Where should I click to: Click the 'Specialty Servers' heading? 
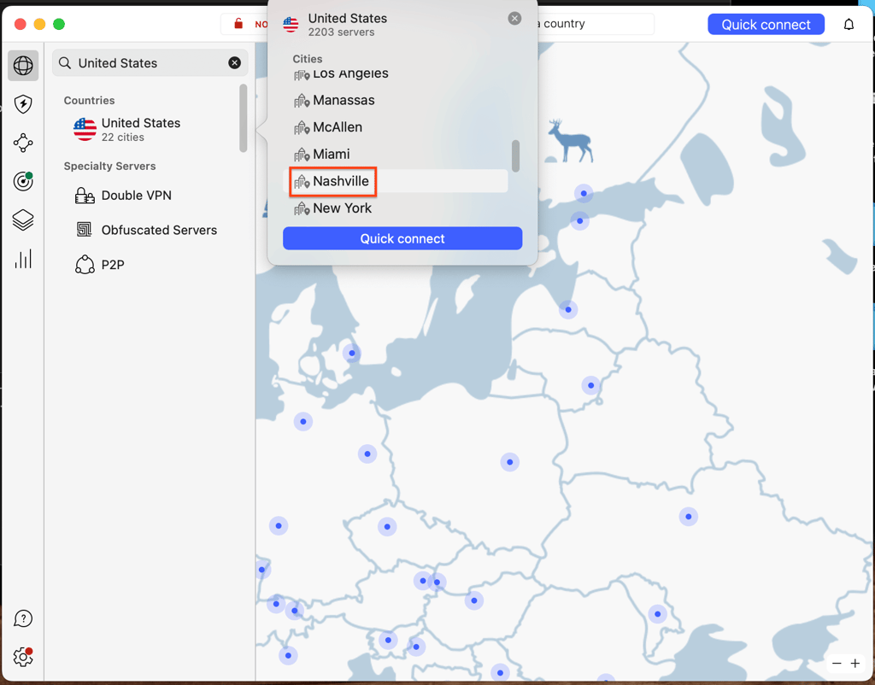click(x=109, y=166)
